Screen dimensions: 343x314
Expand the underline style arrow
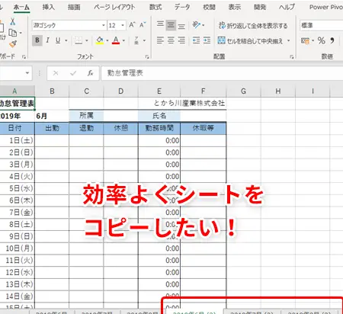click(x=66, y=40)
